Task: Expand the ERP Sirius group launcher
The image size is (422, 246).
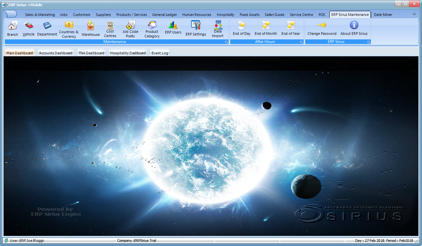Action: [369, 42]
